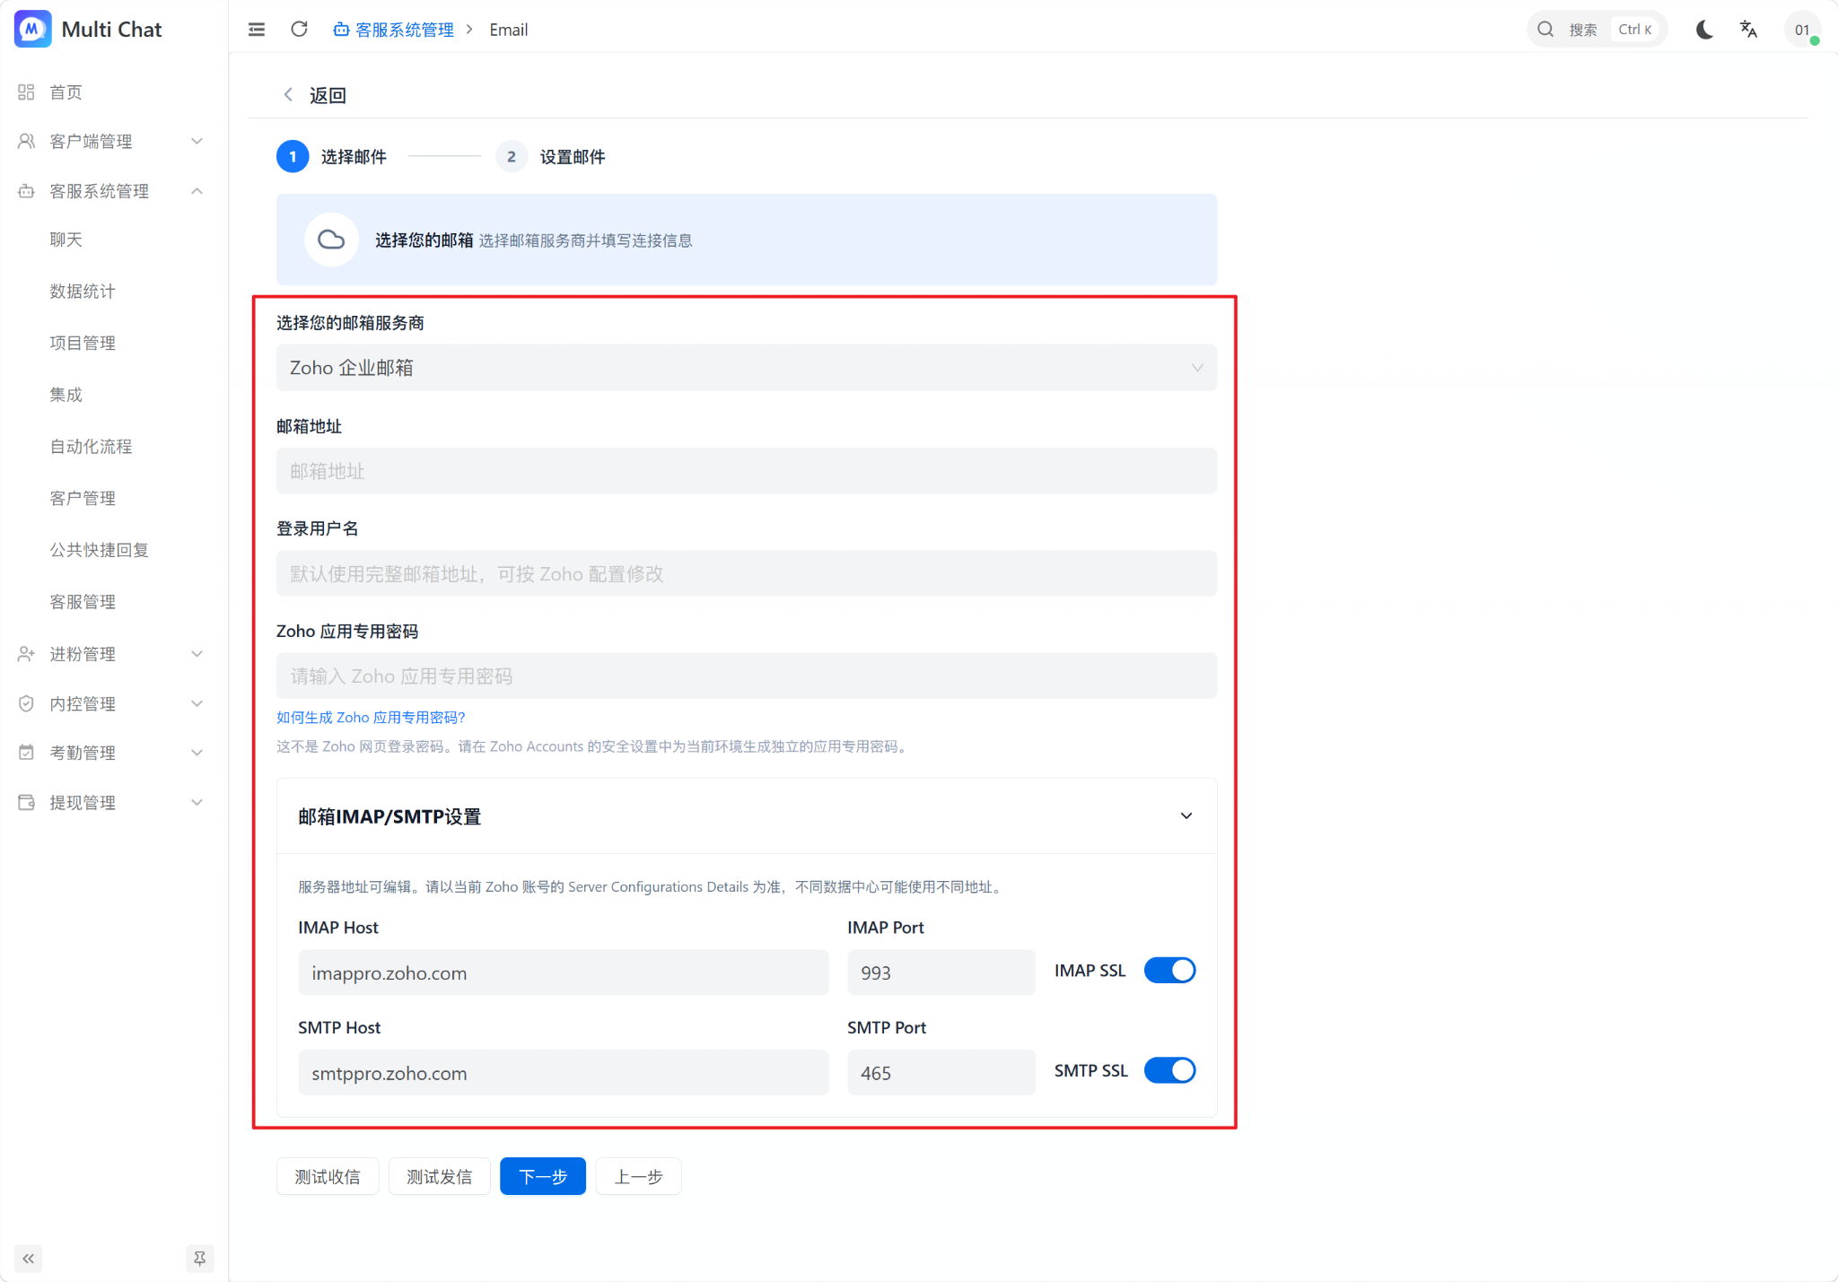Click the 搜索 search box
This screenshot has width=1838, height=1282.
[x=1597, y=30]
